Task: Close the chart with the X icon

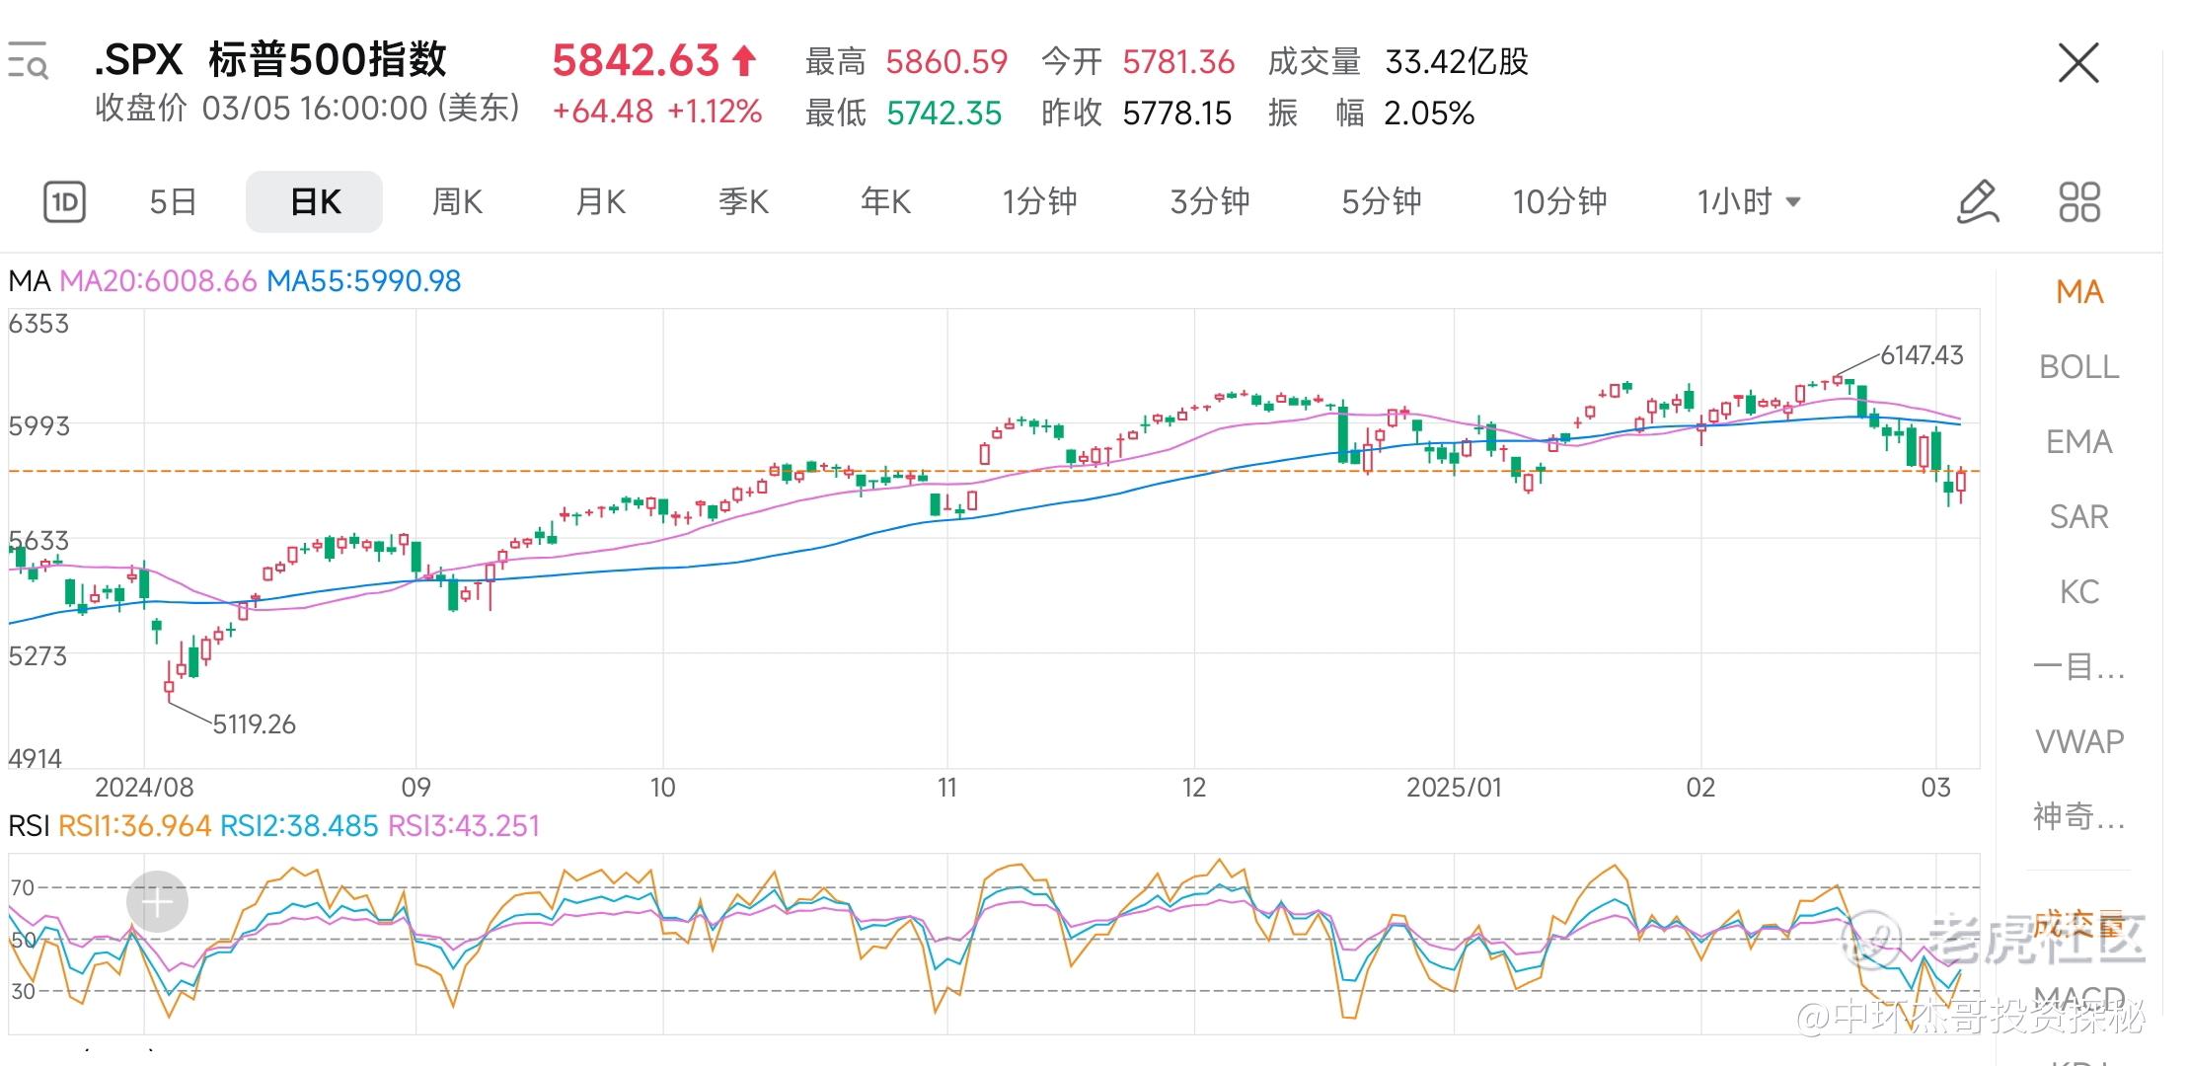Action: [2078, 63]
